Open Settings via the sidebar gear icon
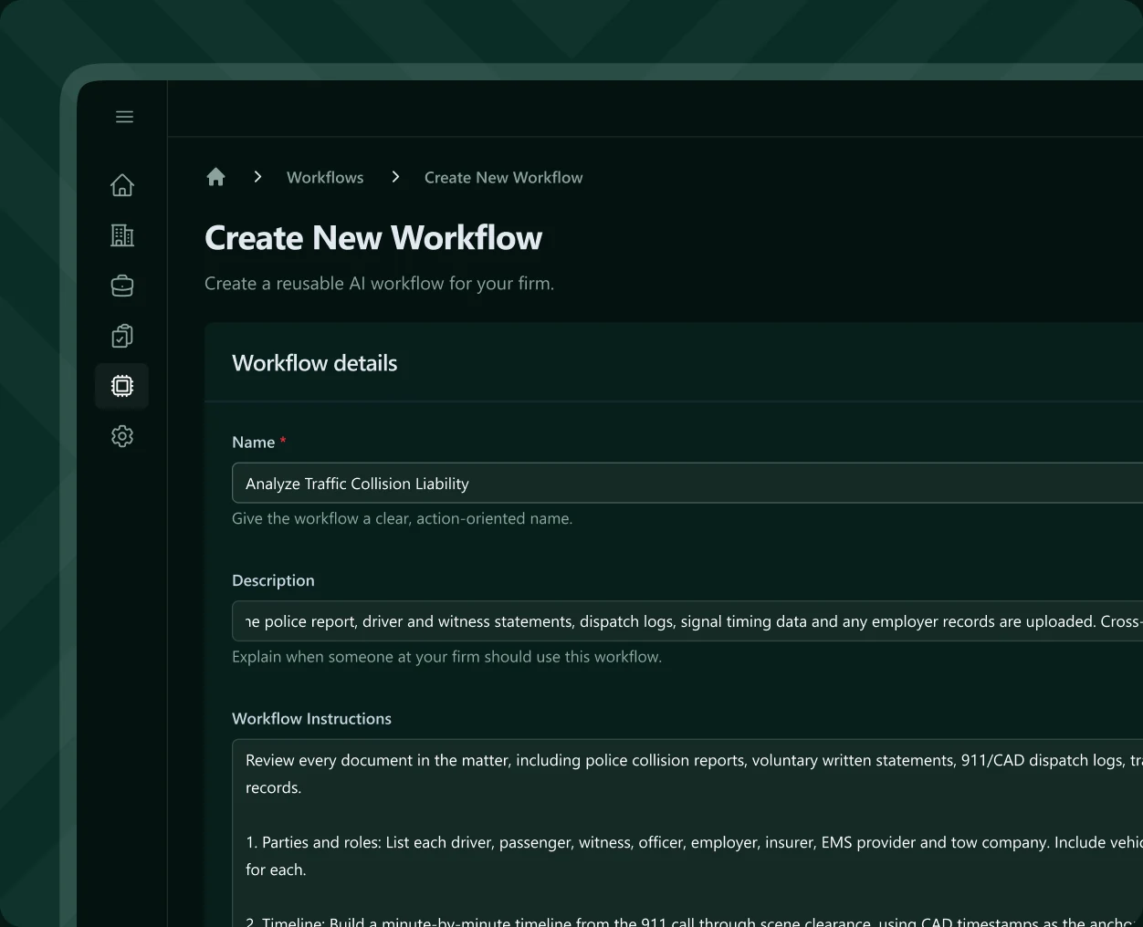This screenshot has width=1143, height=927. tap(122, 436)
